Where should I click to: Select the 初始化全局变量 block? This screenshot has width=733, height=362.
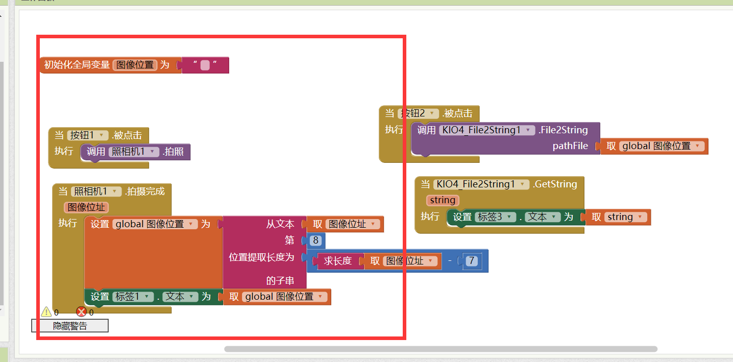pos(77,65)
